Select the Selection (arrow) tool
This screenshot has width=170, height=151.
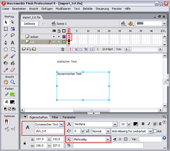[x=6, y=22]
